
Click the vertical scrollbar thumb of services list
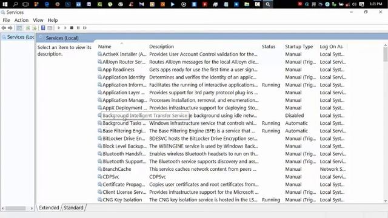coord(386,54)
